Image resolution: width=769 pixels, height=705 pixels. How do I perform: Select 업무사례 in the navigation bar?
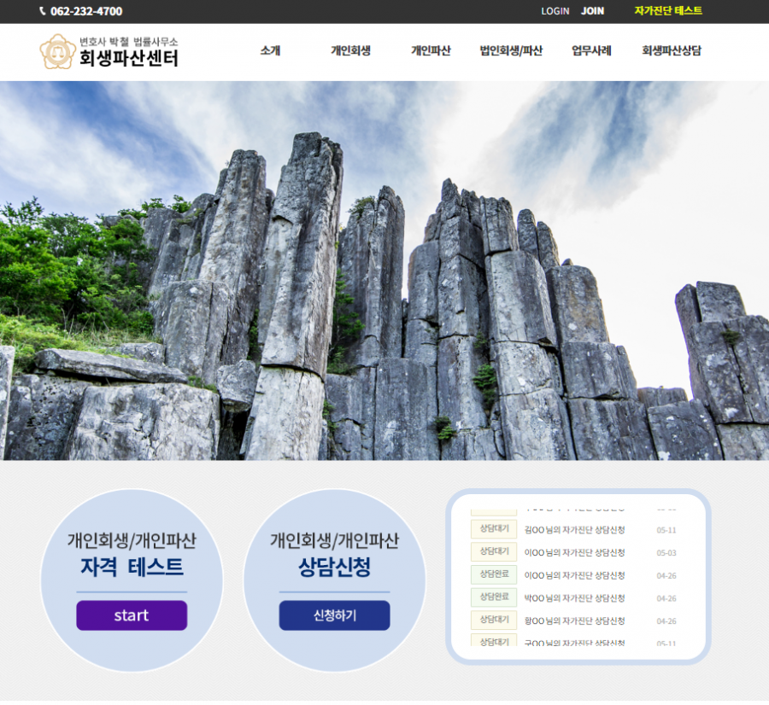click(591, 50)
